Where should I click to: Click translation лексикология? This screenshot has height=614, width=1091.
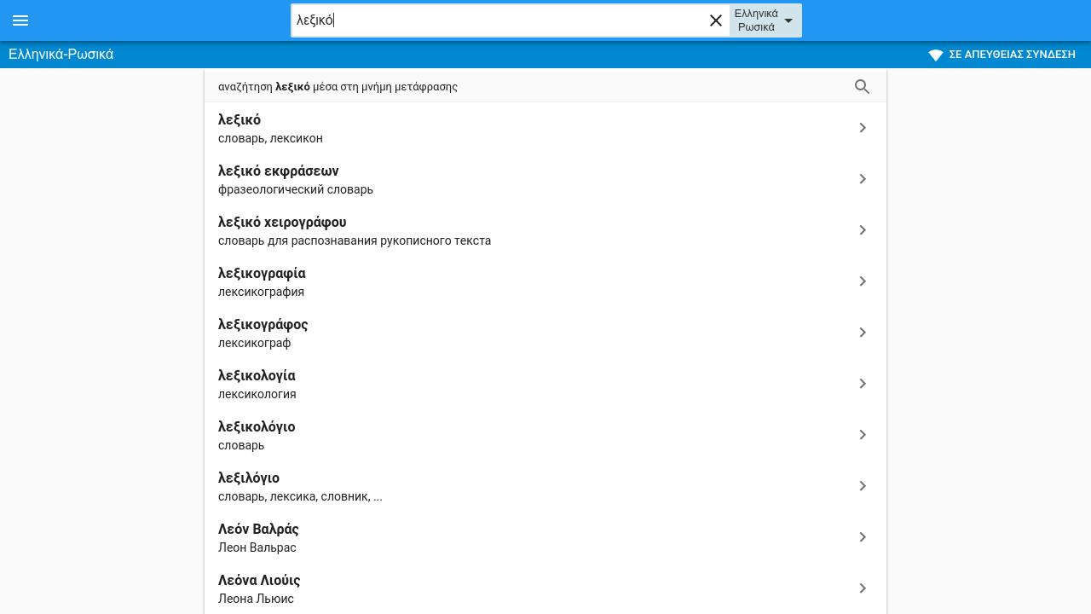tap(257, 394)
